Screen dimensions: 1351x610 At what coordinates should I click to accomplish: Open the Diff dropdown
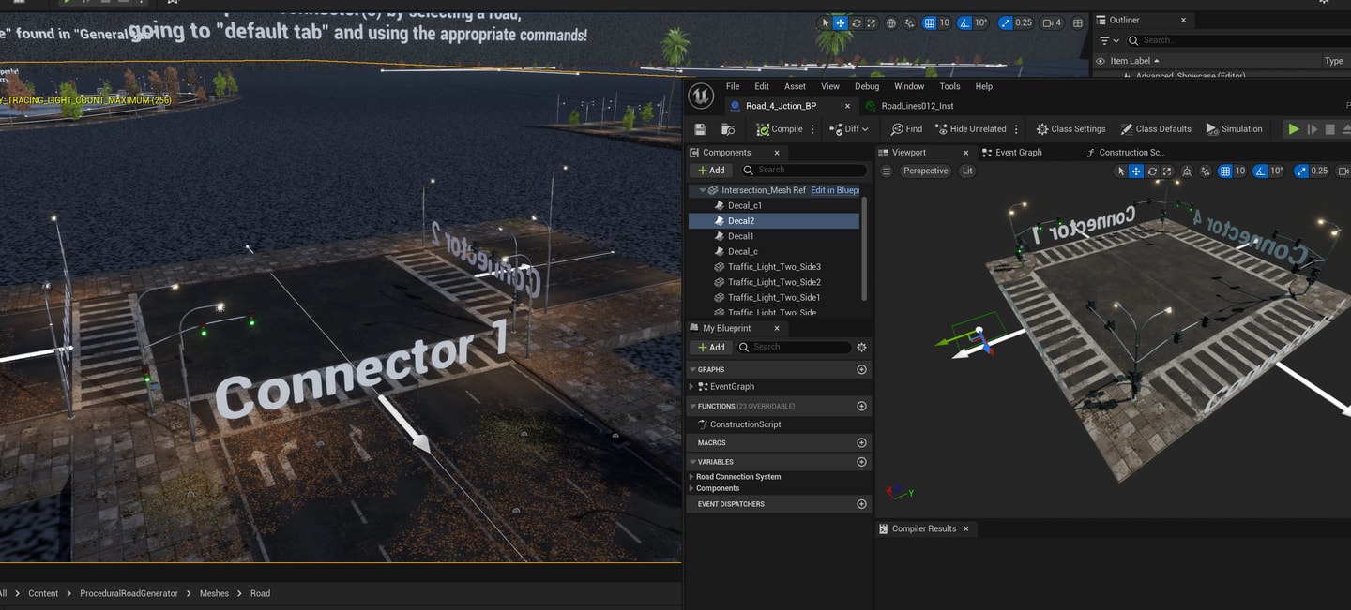tap(849, 129)
